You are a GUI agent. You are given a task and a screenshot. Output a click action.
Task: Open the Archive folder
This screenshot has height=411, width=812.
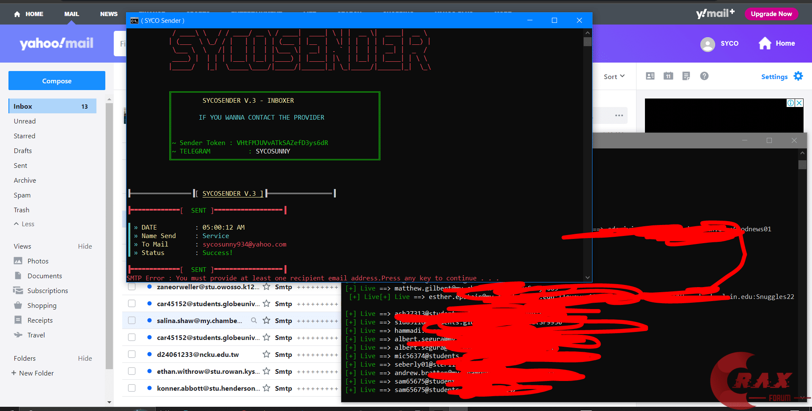(25, 180)
